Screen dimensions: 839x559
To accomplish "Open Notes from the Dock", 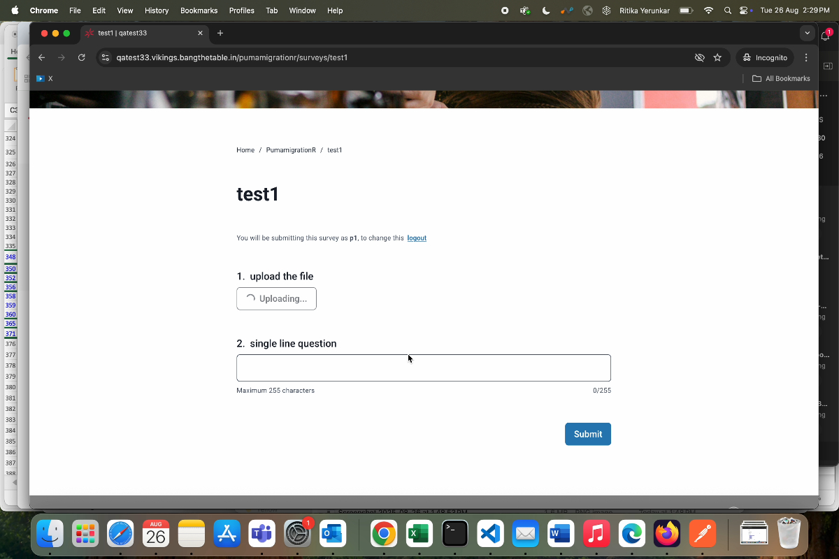I will [191, 535].
